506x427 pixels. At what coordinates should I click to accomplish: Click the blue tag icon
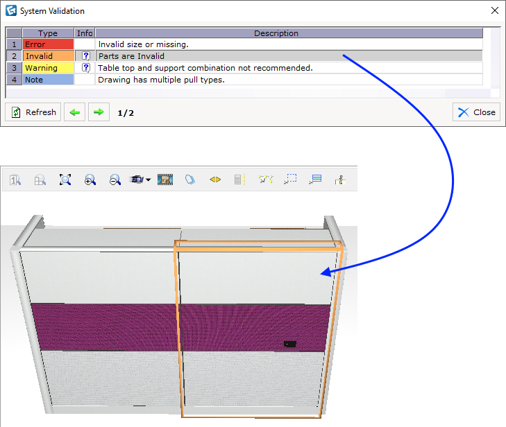coord(190,180)
